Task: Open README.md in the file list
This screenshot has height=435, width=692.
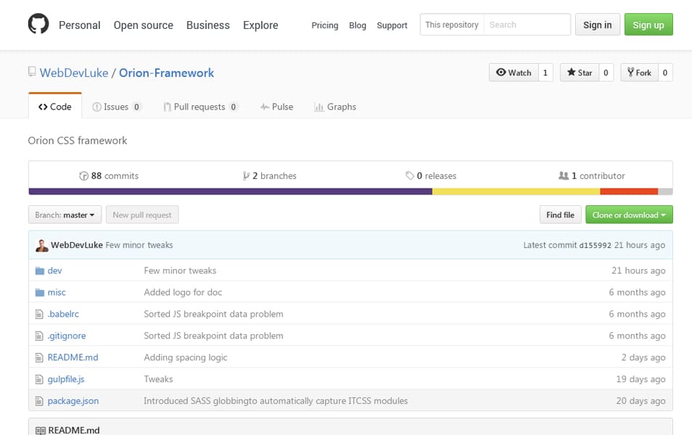Action: coord(73,357)
